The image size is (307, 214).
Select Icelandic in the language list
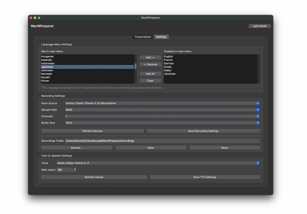[87, 60]
